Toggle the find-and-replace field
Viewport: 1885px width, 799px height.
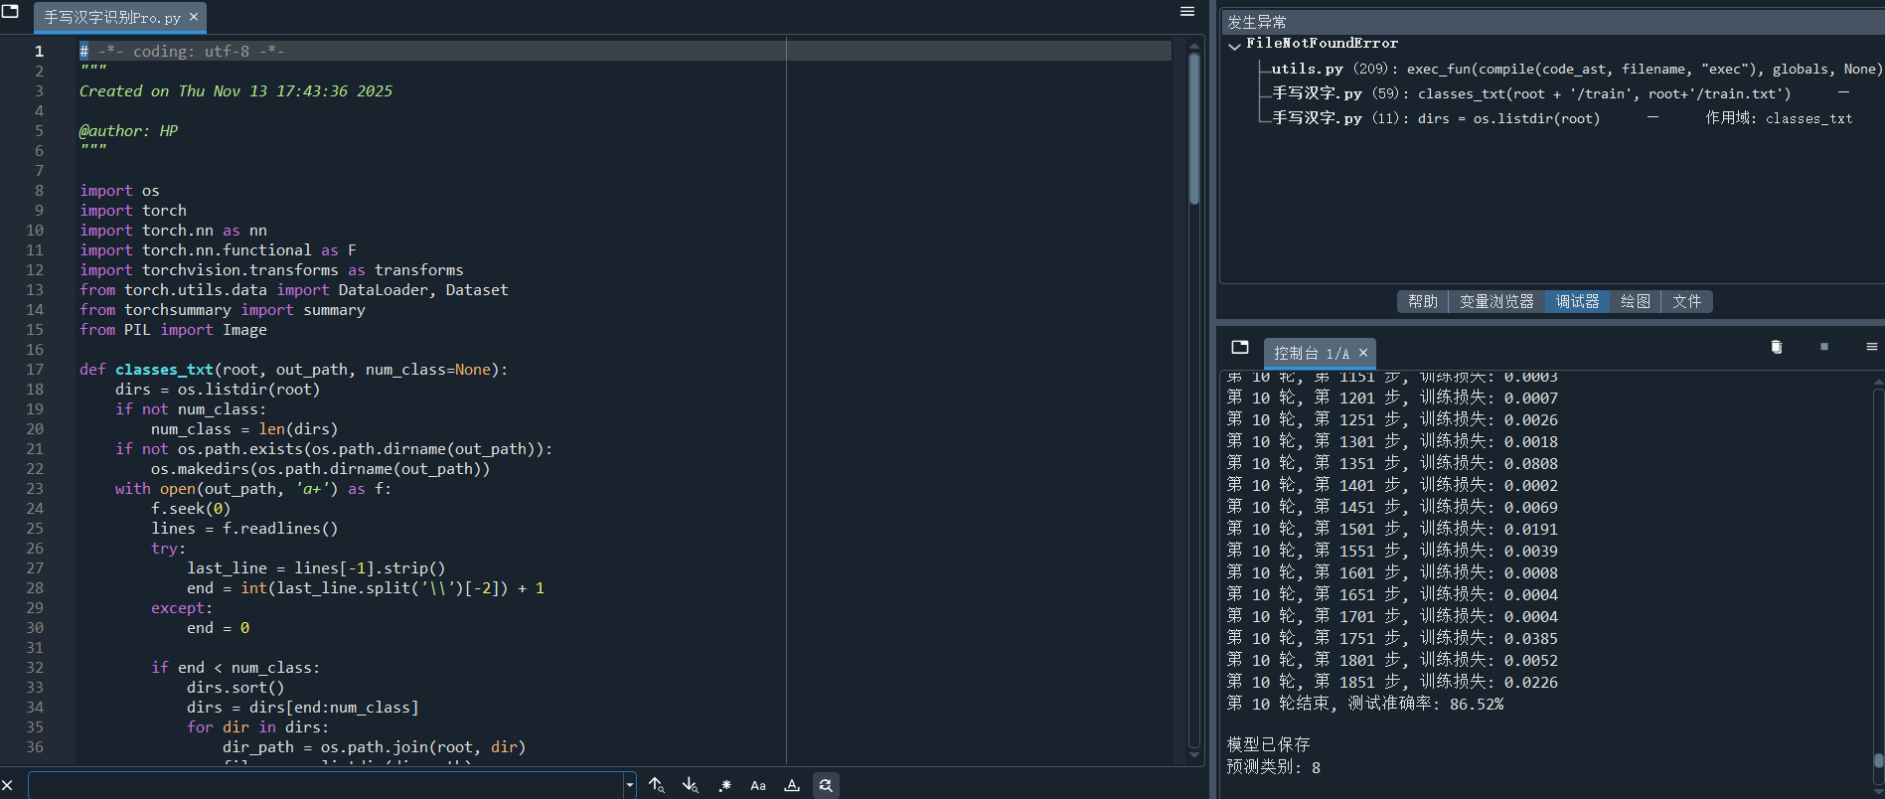[826, 785]
